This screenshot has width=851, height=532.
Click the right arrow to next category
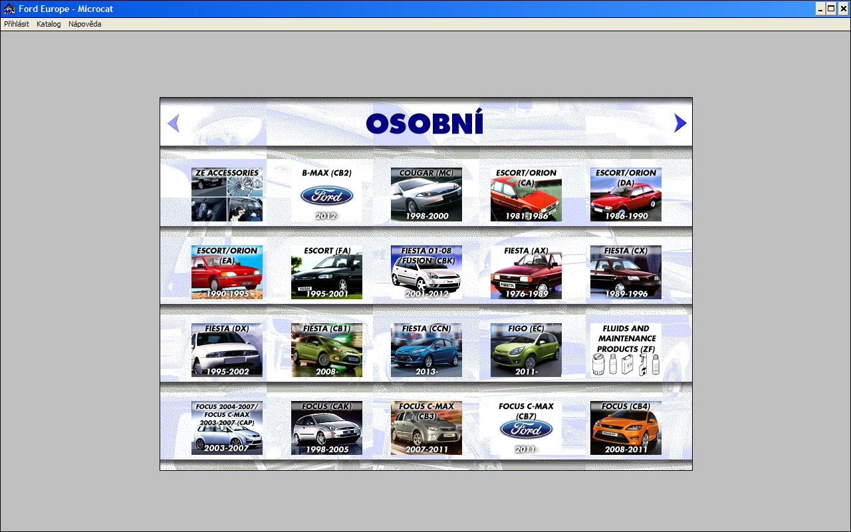[679, 123]
